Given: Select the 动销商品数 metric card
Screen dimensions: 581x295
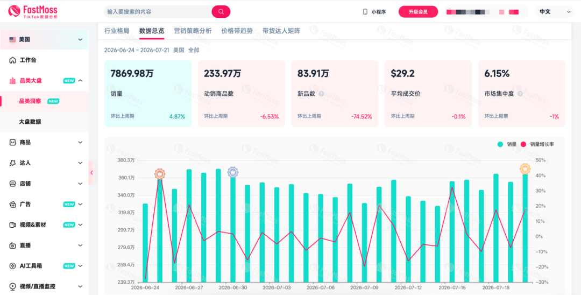Looking at the screenshot, I should (x=241, y=94).
